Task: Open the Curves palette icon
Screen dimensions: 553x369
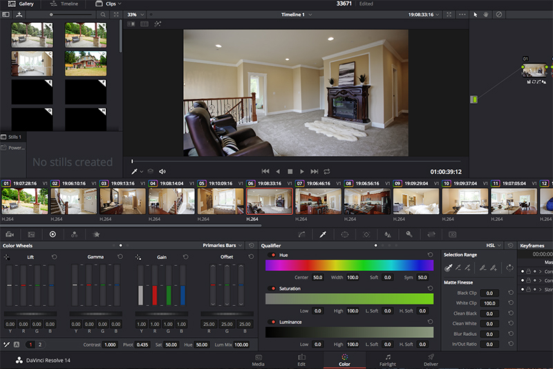Action: 301,234
